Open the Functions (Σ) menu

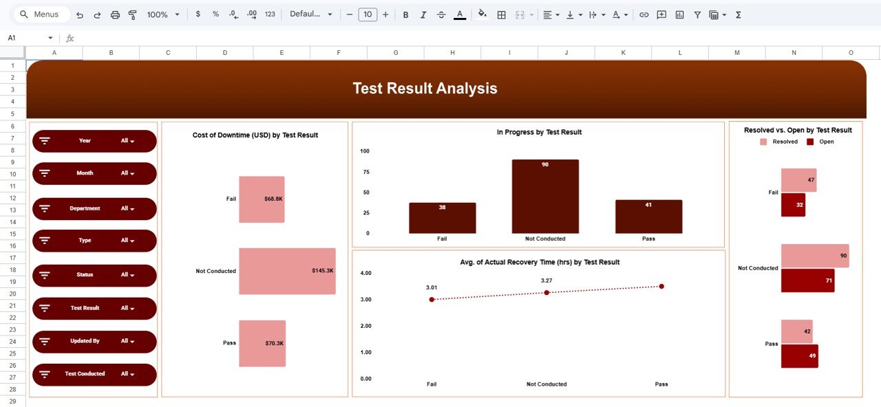click(738, 14)
